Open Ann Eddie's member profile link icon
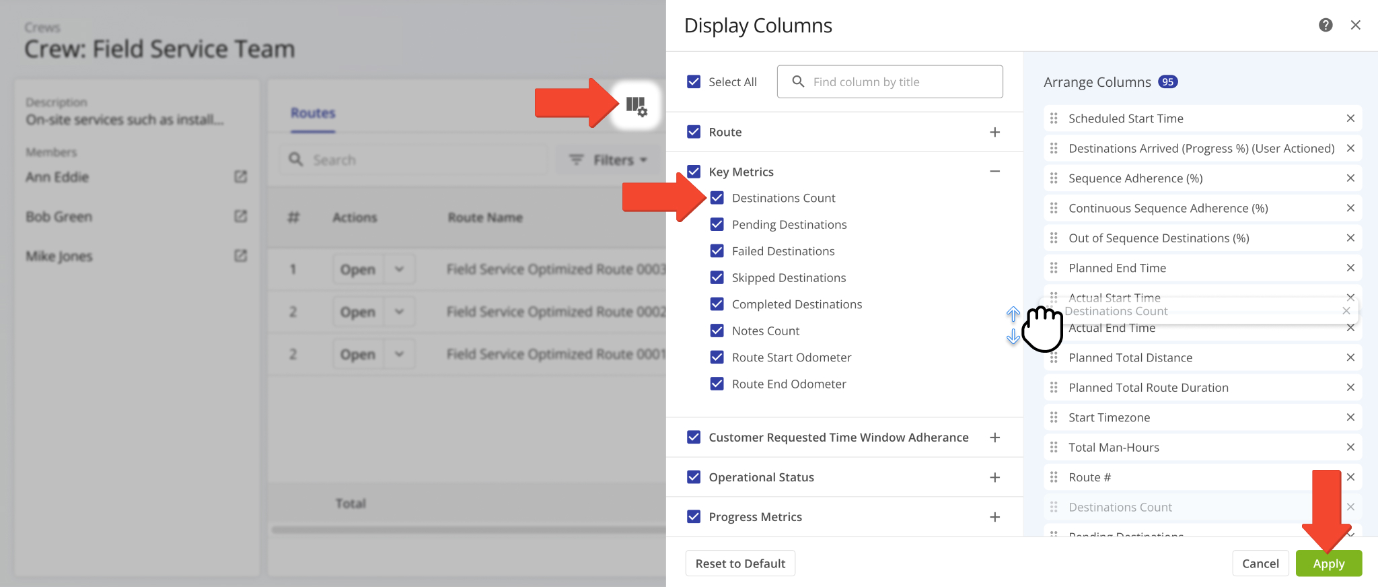Viewport: 1378px width, 587px height. [x=240, y=176]
